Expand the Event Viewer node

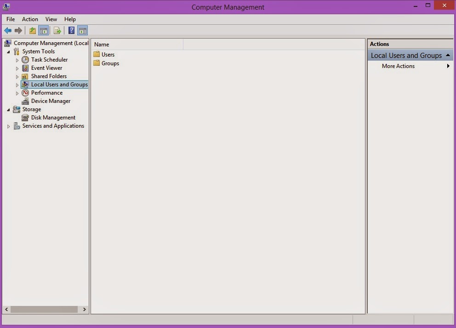pos(17,68)
